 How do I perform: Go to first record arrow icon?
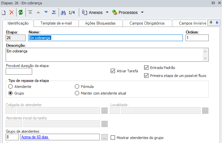tap(30, 12)
